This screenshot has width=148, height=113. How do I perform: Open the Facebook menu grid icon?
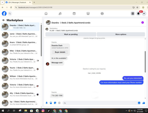(133, 13)
